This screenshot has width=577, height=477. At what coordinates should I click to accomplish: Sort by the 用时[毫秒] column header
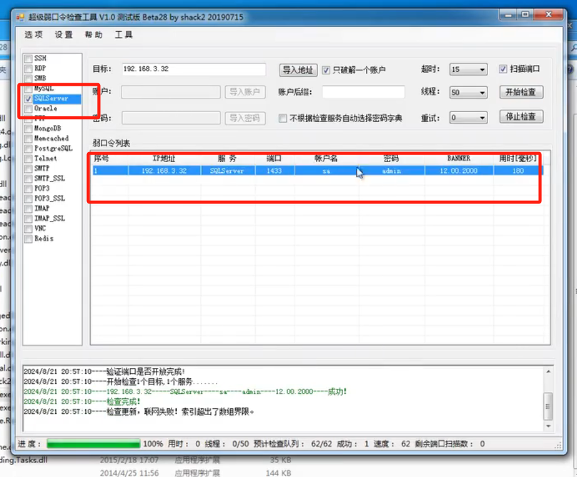pos(518,158)
